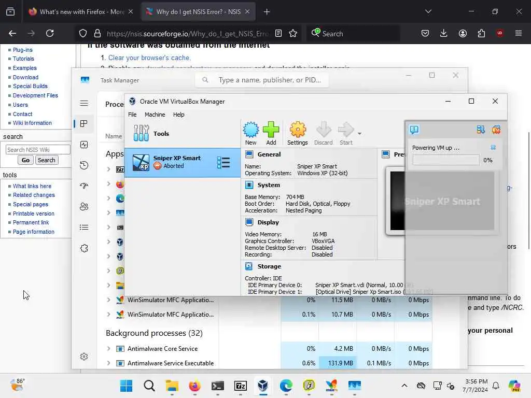
Task: Select the Tools item in VirtualBox
Action: 183,133
